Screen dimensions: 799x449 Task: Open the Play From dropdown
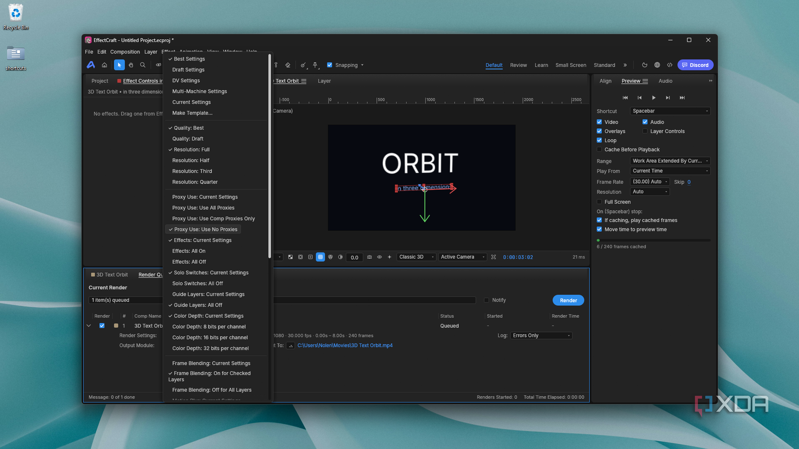[x=670, y=171]
